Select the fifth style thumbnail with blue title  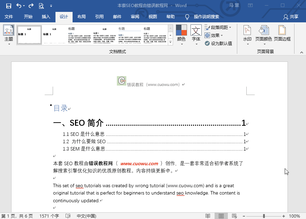click(130, 35)
